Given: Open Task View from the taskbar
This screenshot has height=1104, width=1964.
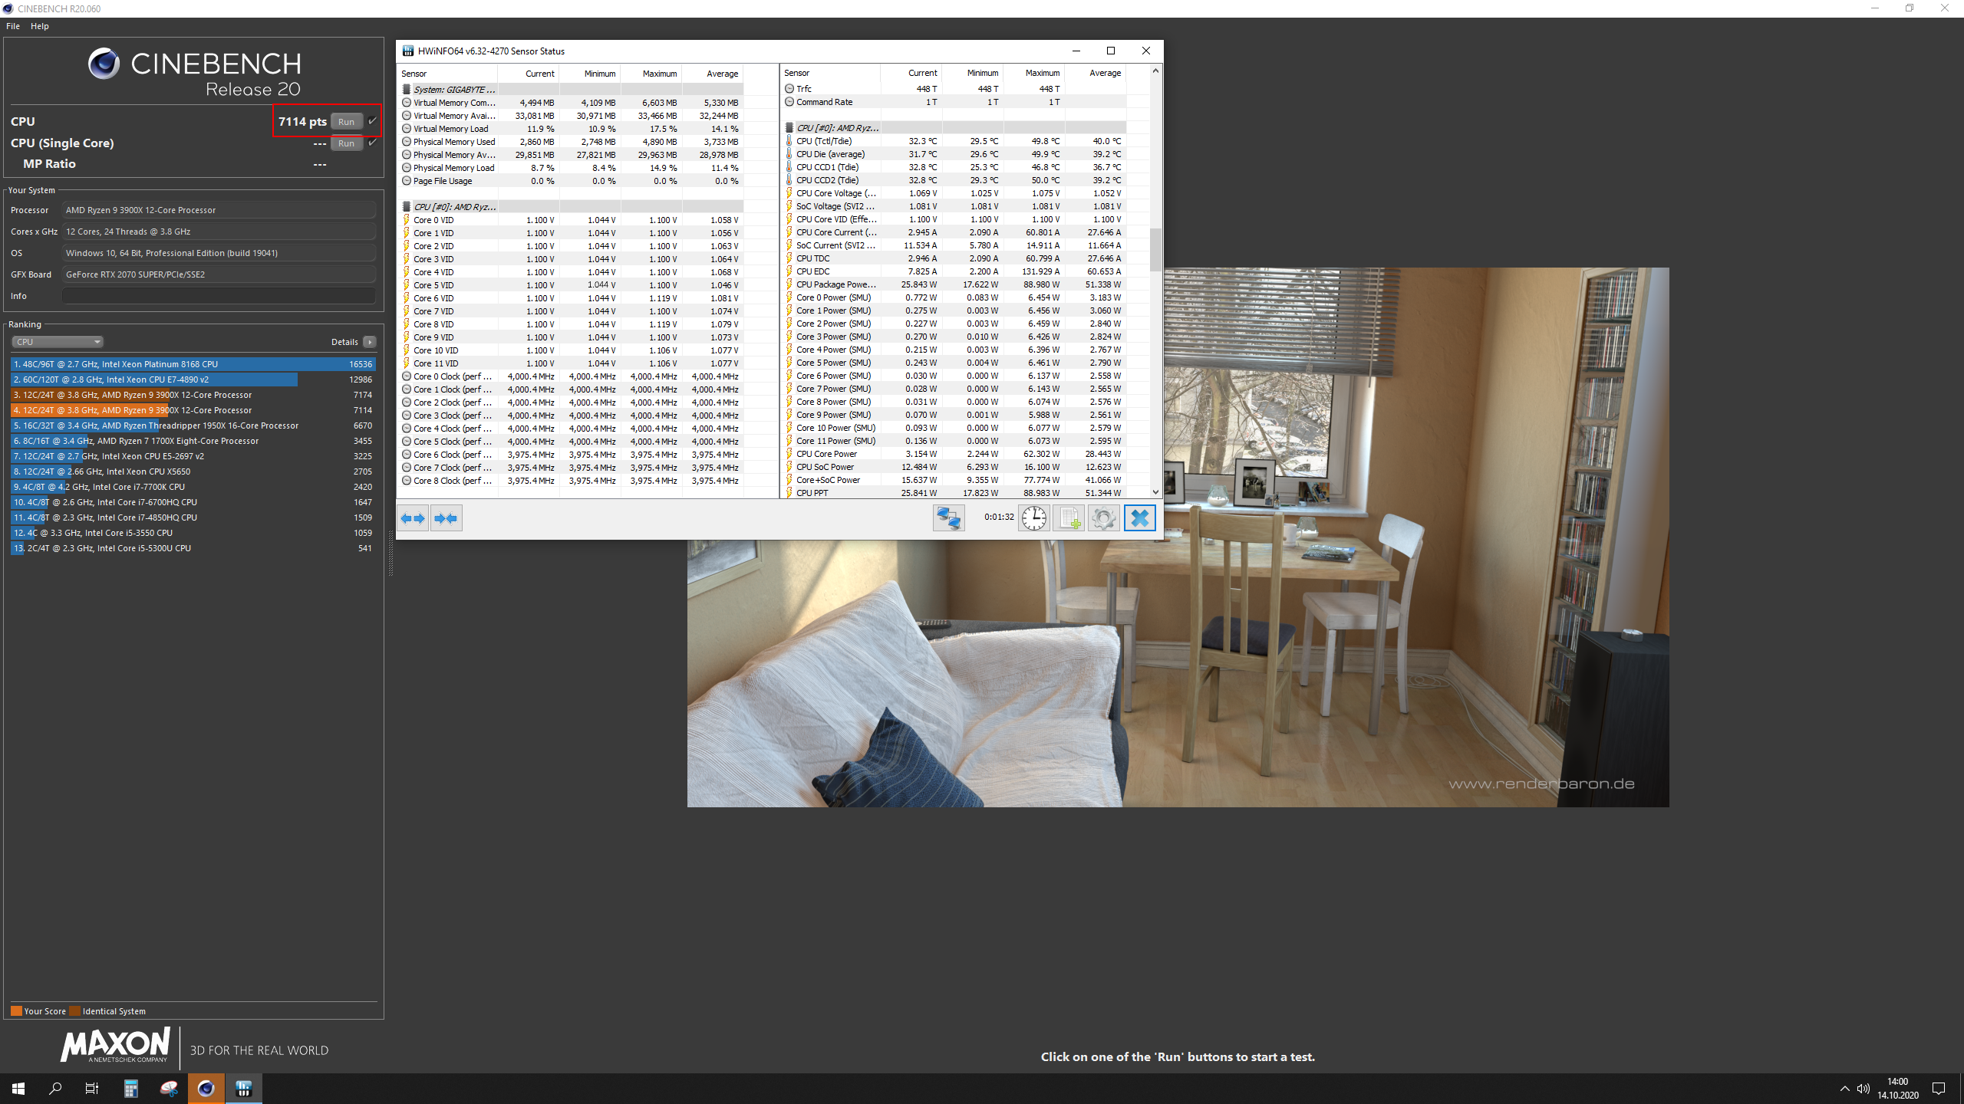Looking at the screenshot, I should pos(92,1088).
